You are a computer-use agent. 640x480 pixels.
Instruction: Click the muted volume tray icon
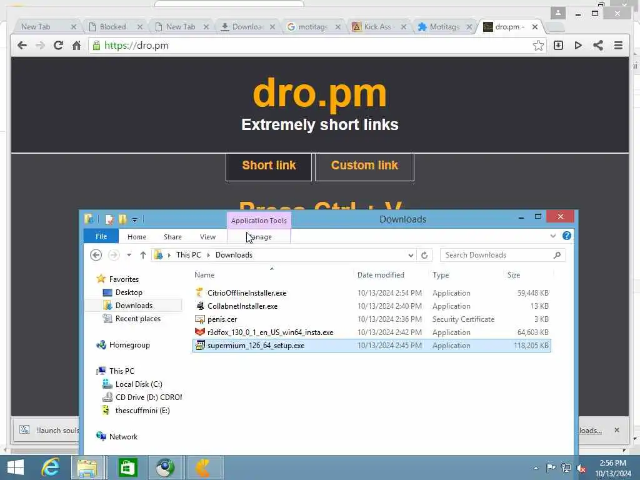click(581, 468)
